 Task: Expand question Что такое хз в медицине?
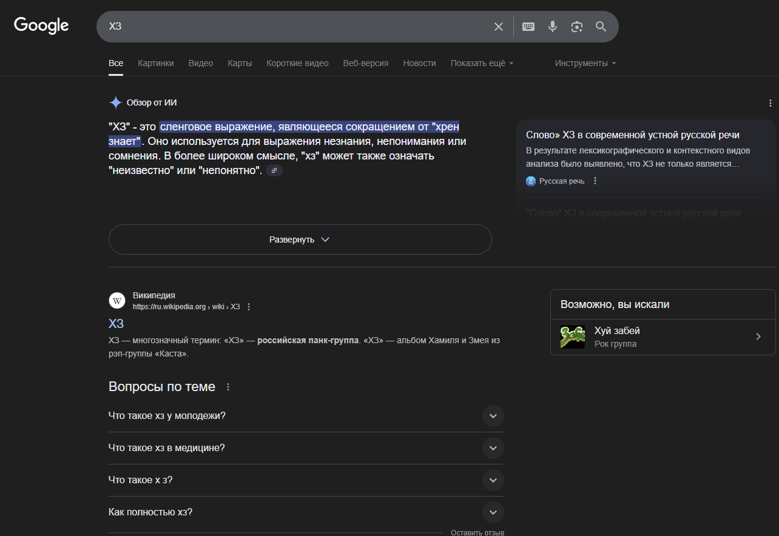coord(306,448)
